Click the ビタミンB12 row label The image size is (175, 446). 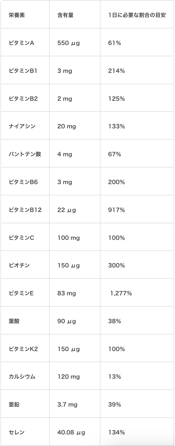(25, 210)
